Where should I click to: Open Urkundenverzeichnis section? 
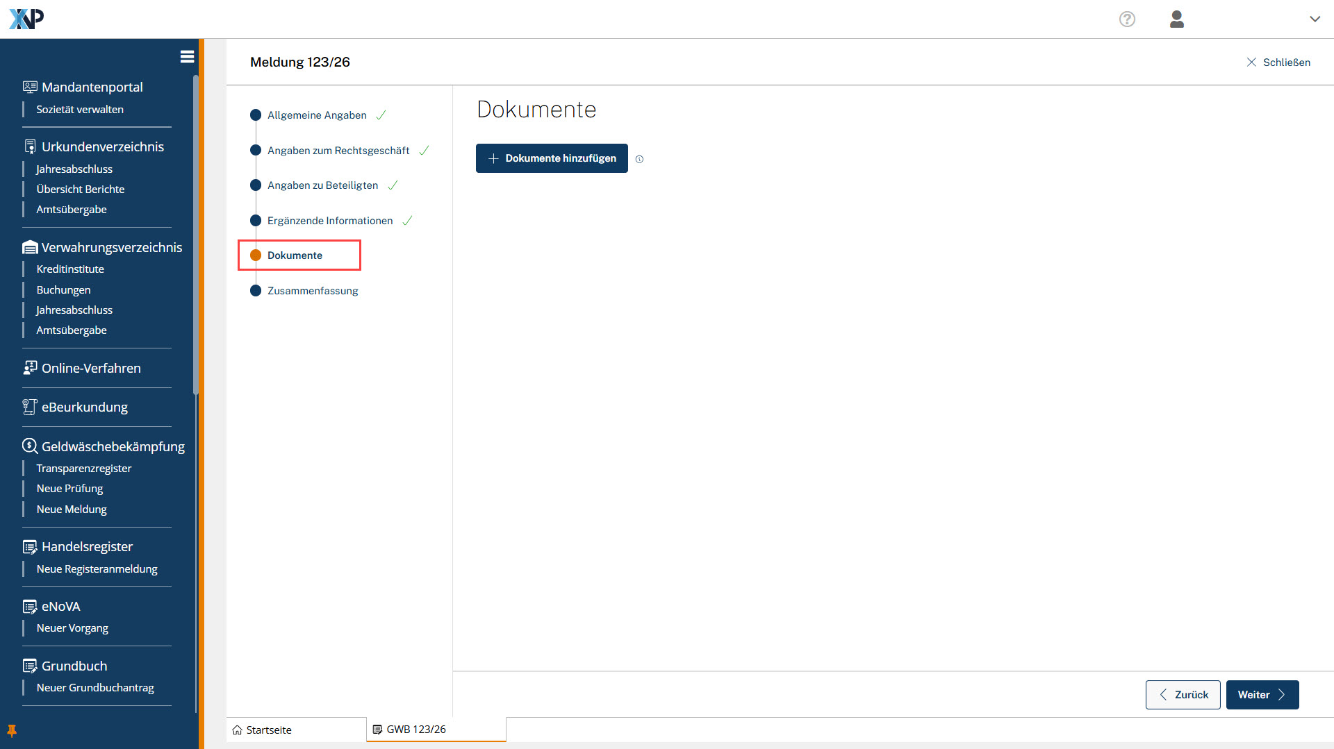click(x=102, y=147)
